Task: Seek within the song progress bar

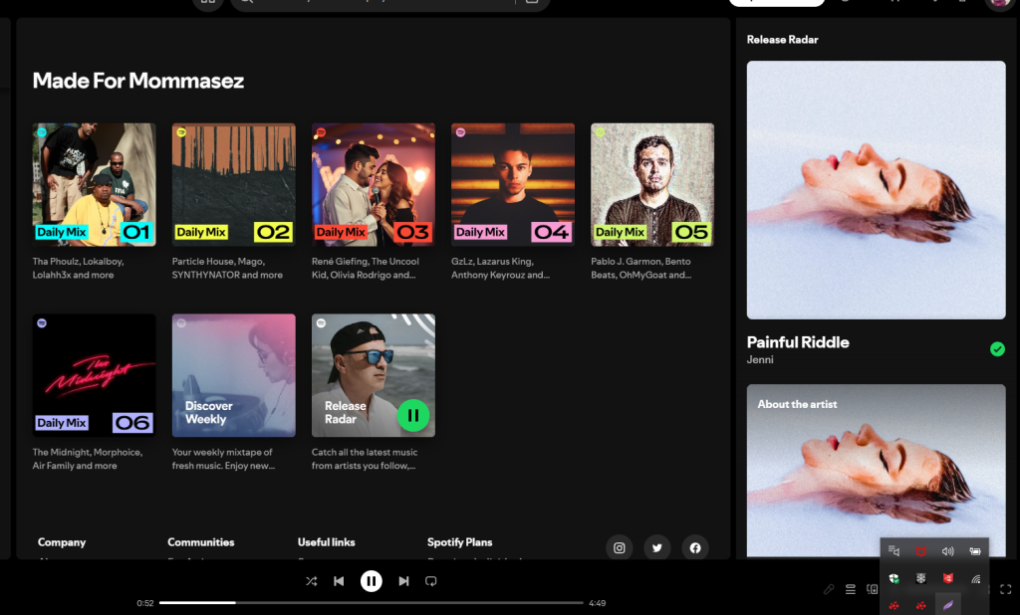Action: pos(371,603)
